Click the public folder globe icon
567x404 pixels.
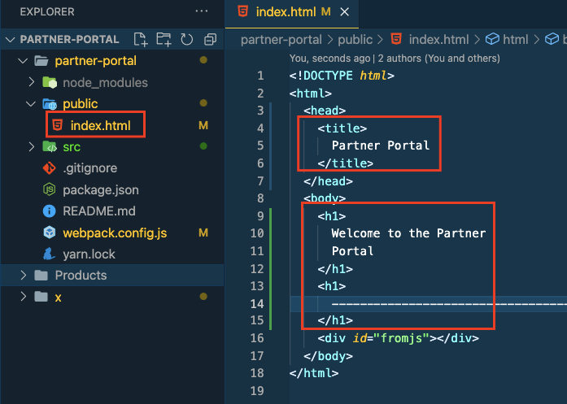coord(50,104)
